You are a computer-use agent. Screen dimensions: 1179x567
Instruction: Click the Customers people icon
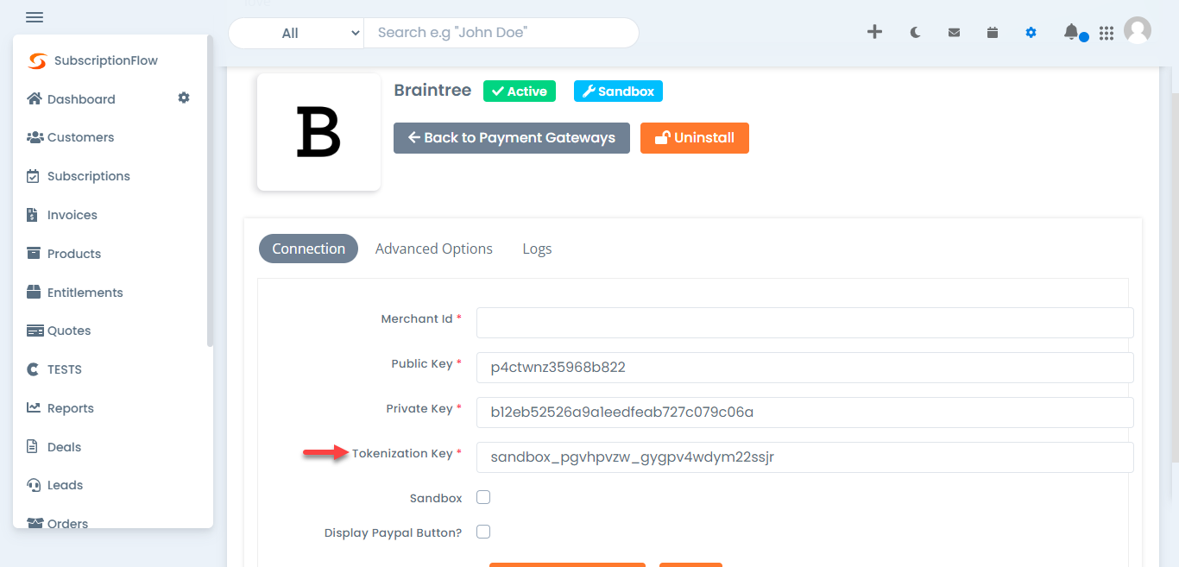(35, 137)
